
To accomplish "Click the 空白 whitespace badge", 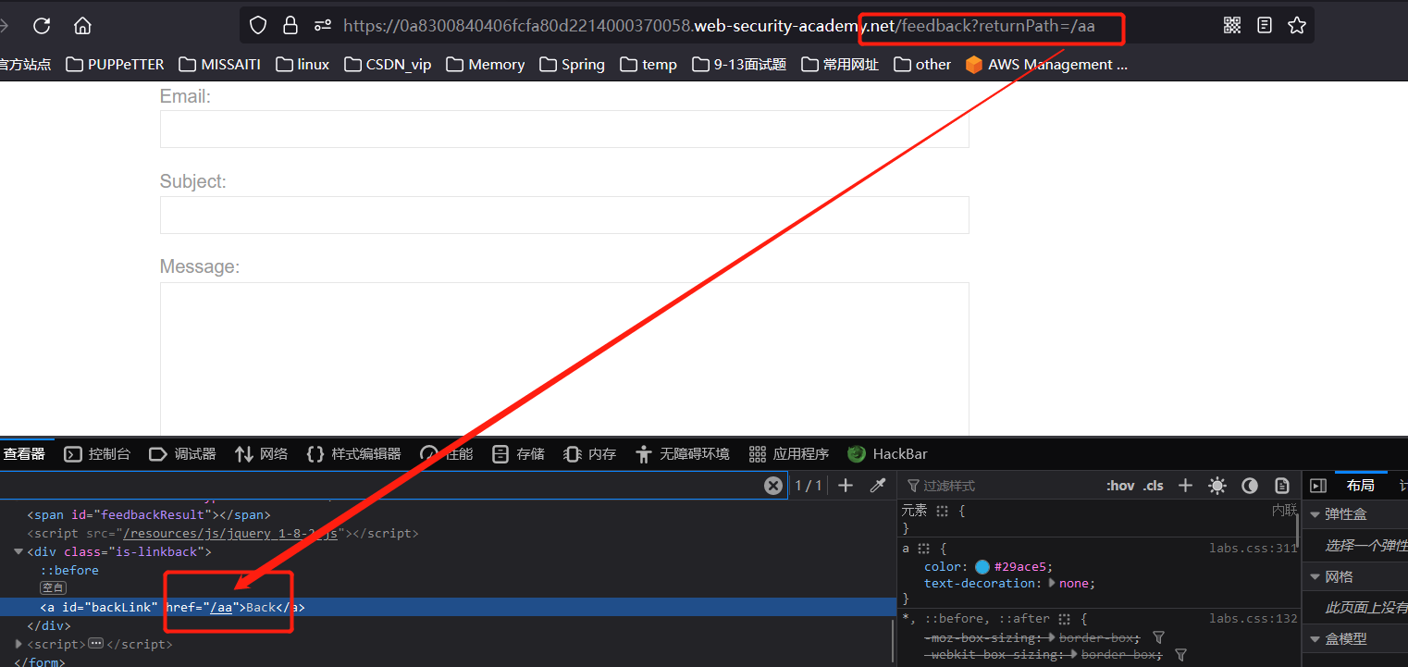I will (x=53, y=588).
